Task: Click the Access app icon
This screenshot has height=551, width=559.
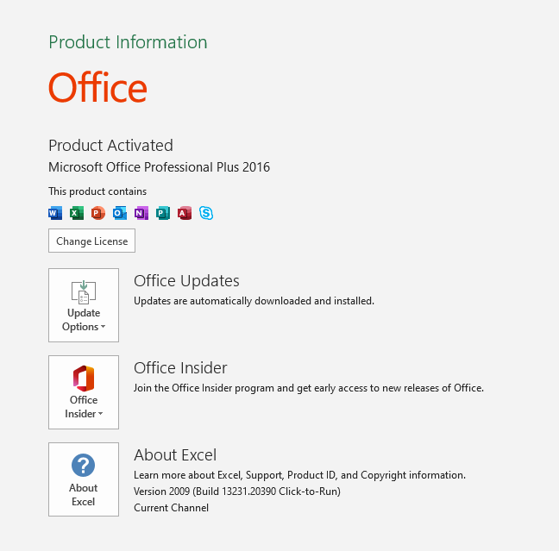Action: tap(185, 213)
